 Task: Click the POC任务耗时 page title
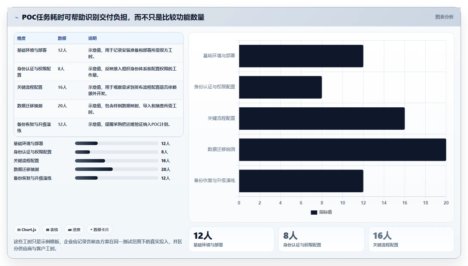click(x=113, y=17)
